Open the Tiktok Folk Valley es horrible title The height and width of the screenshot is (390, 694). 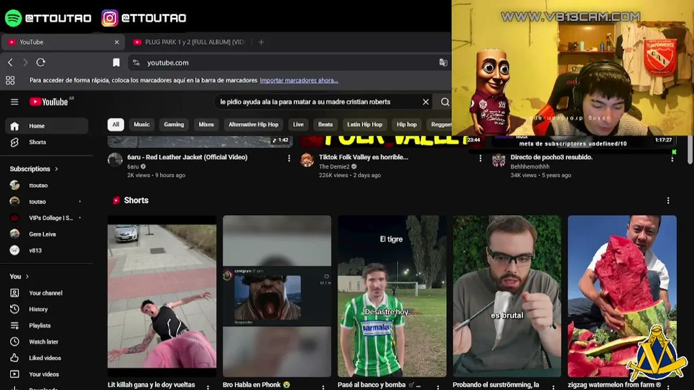click(363, 157)
